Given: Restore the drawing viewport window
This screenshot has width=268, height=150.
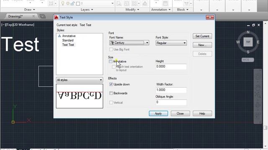Looking at the screenshot, I should click(253, 25).
